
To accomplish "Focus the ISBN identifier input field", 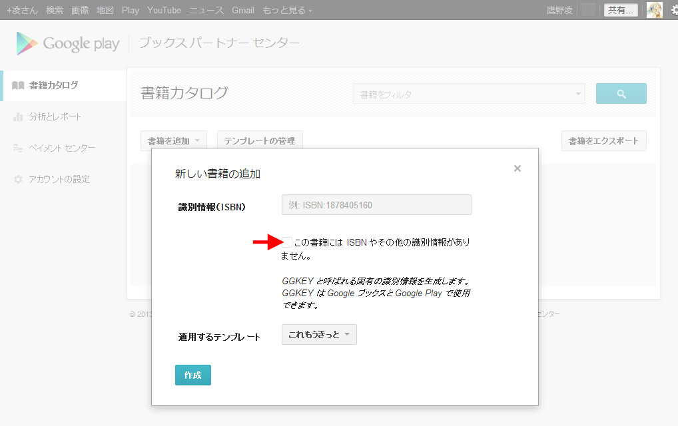I will coord(376,205).
